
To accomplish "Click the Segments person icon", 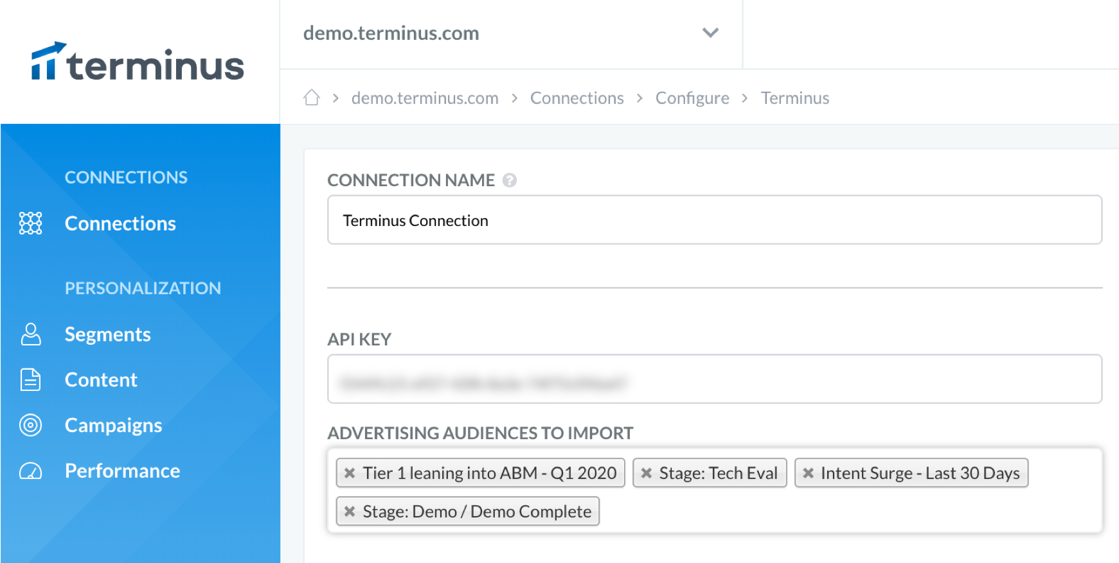I will [x=30, y=334].
